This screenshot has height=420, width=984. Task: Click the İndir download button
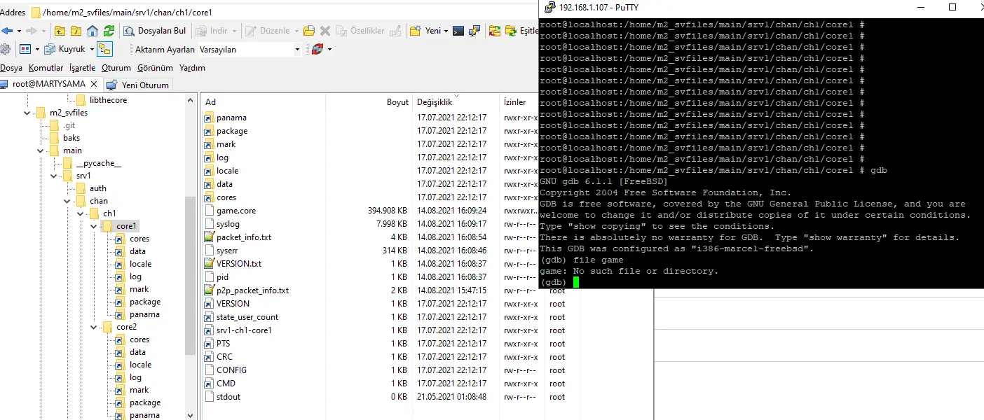[x=212, y=31]
